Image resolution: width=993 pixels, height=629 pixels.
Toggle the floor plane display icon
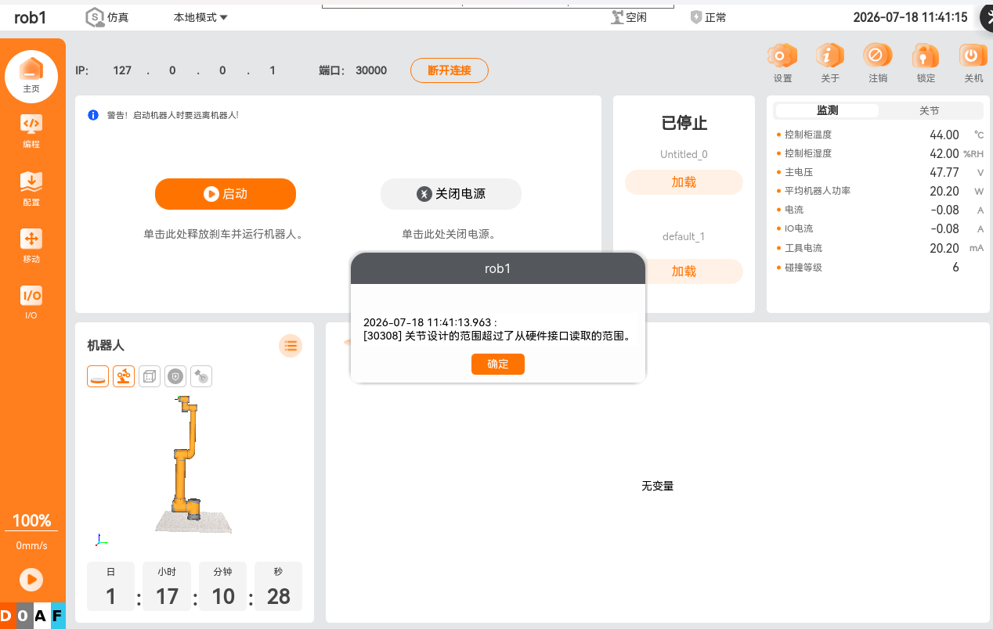[98, 376]
